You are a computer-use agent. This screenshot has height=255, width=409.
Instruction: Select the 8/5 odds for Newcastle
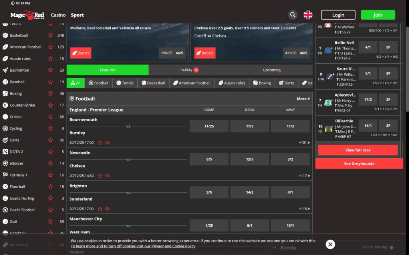[x=208, y=159]
